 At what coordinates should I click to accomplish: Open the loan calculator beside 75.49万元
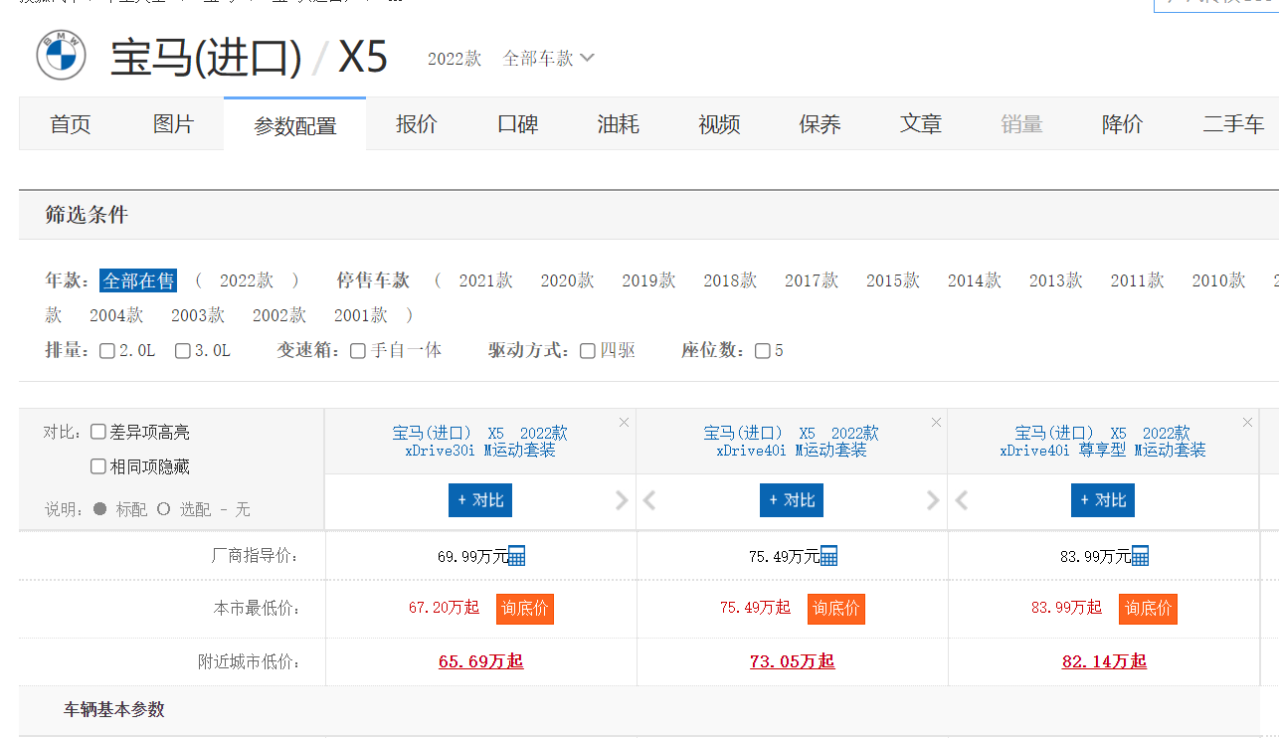click(826, 555)
